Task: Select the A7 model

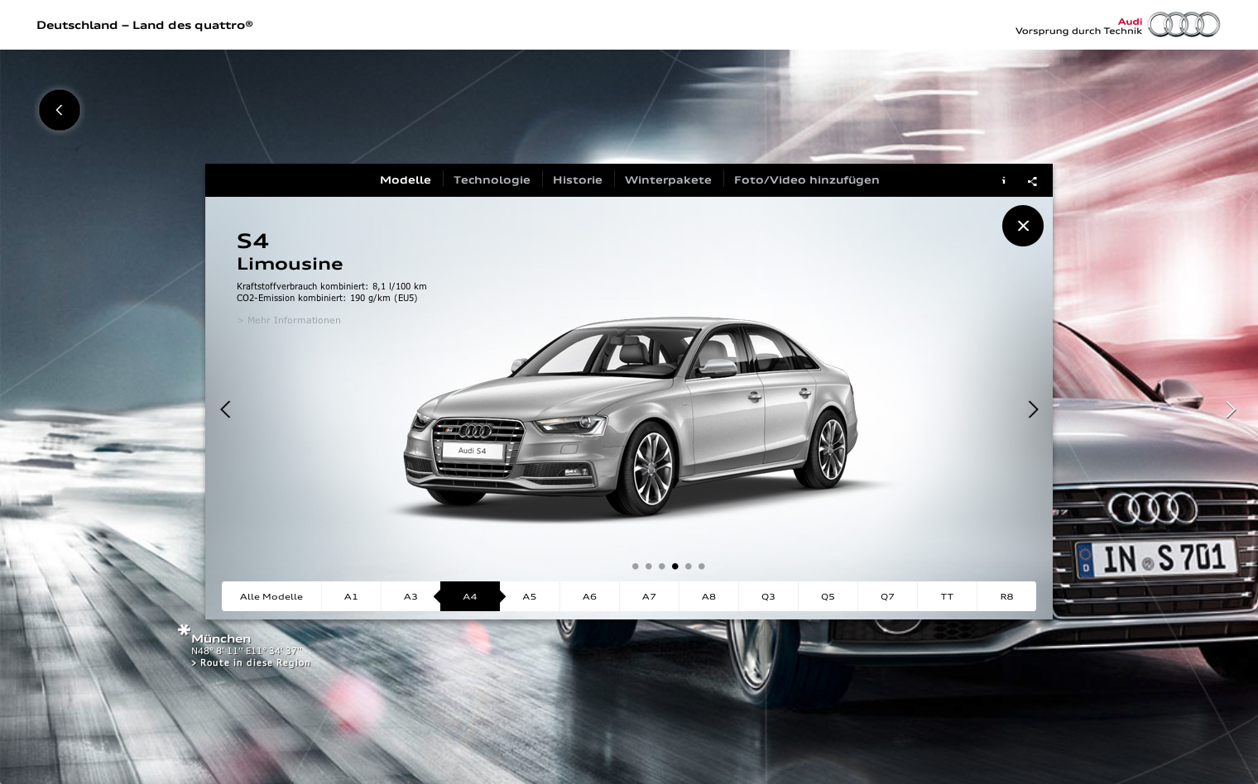Action: (649, 596)
